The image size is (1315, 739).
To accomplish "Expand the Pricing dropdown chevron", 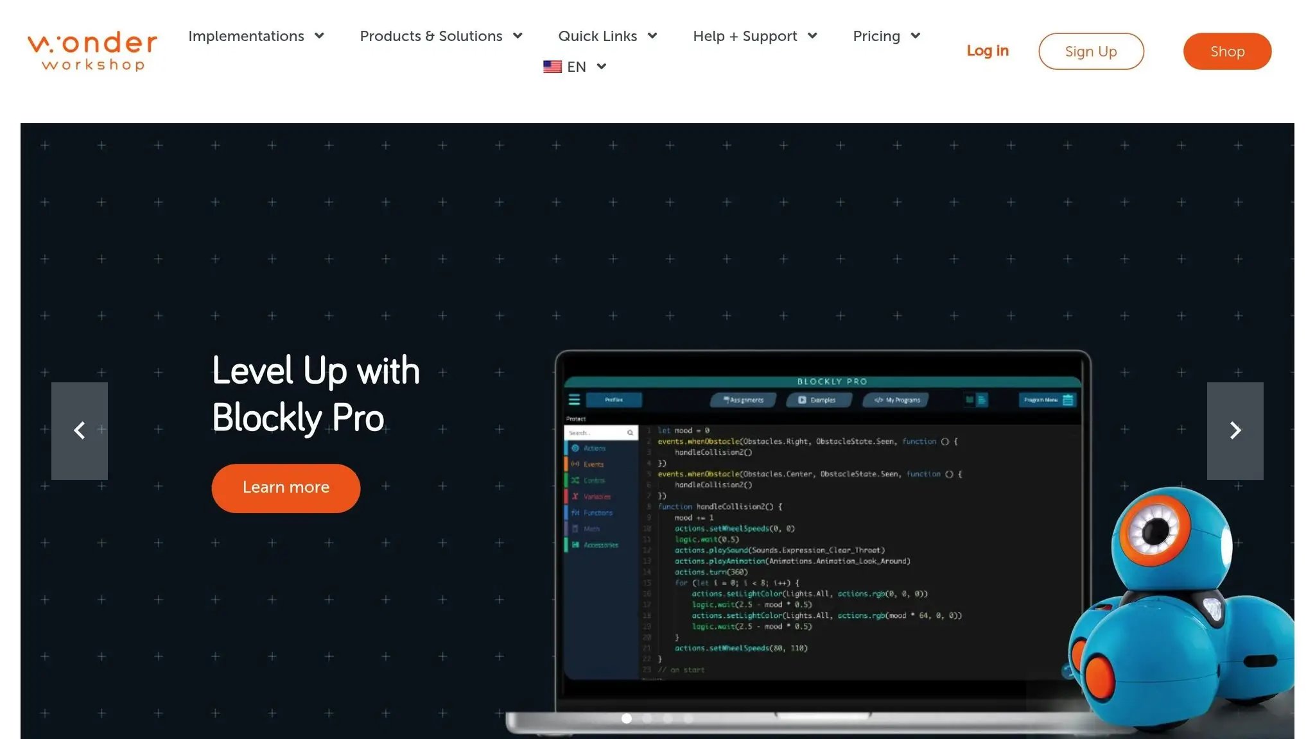I will (916, 36).
